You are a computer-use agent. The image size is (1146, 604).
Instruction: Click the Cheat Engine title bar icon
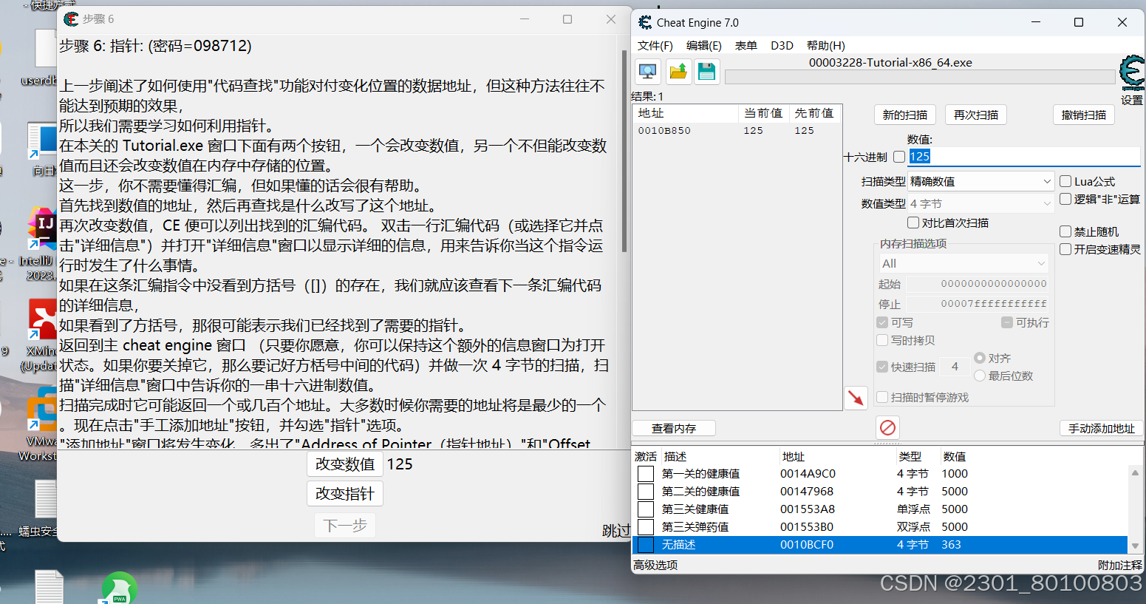pos(645,22)
